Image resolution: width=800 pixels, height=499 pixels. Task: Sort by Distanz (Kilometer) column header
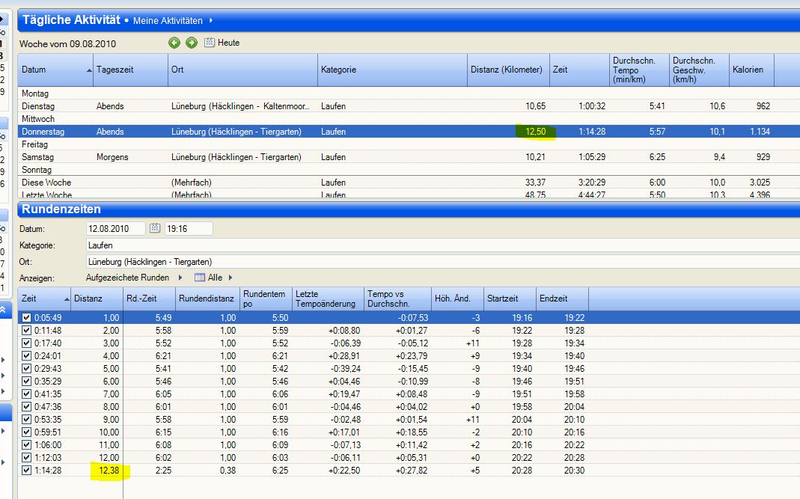tap(507, 70)
